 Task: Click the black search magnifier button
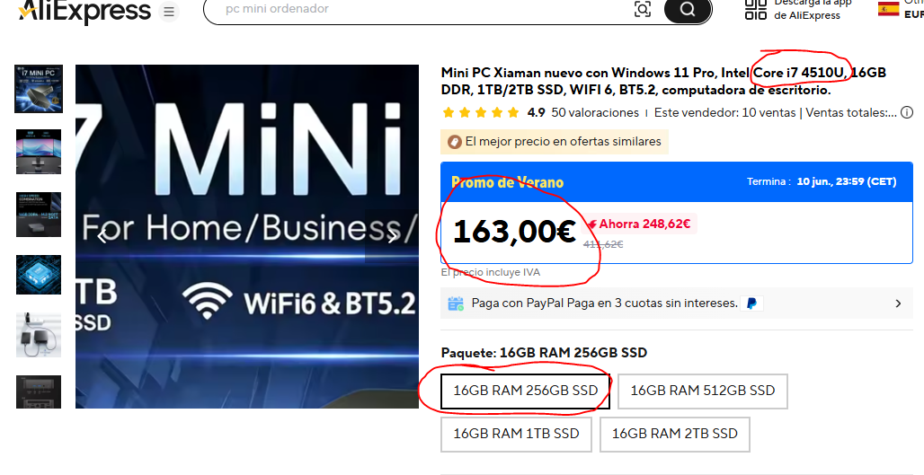point(687,10)
